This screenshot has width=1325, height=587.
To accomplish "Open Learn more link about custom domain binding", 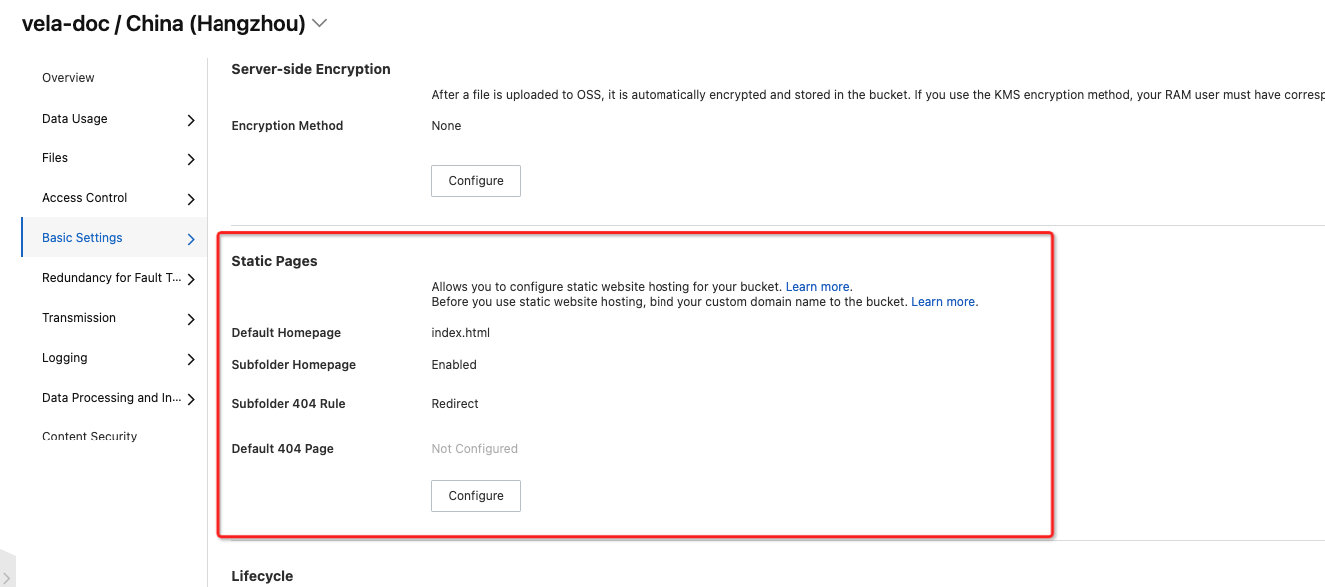I will (944, 302).
